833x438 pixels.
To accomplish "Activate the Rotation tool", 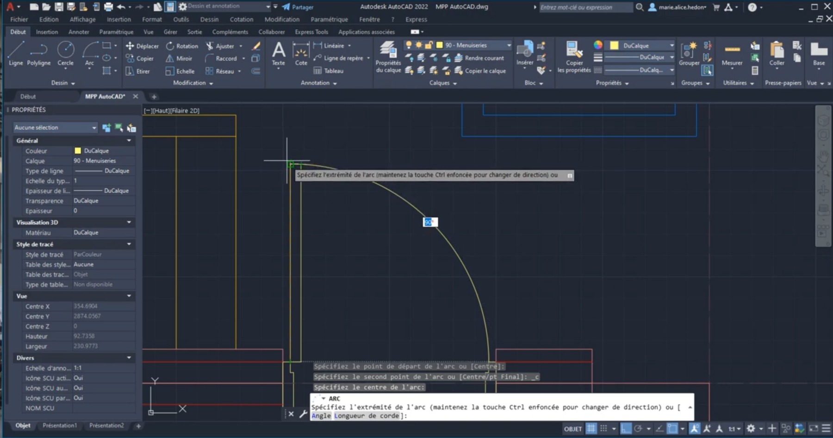I will (182, 46).
